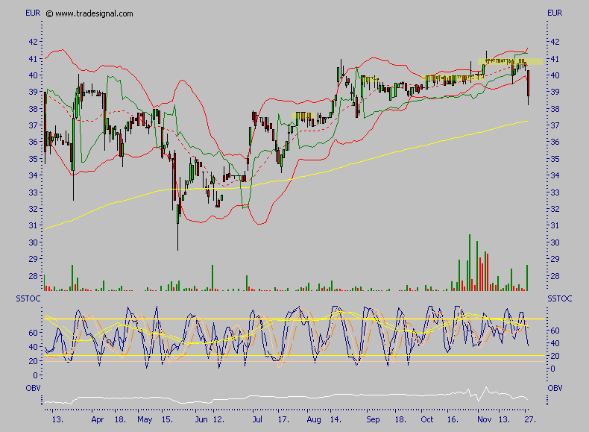Click price 42 on the left axis
The height and width of the screenshot is (432, 589).
(x=34, y=42)
